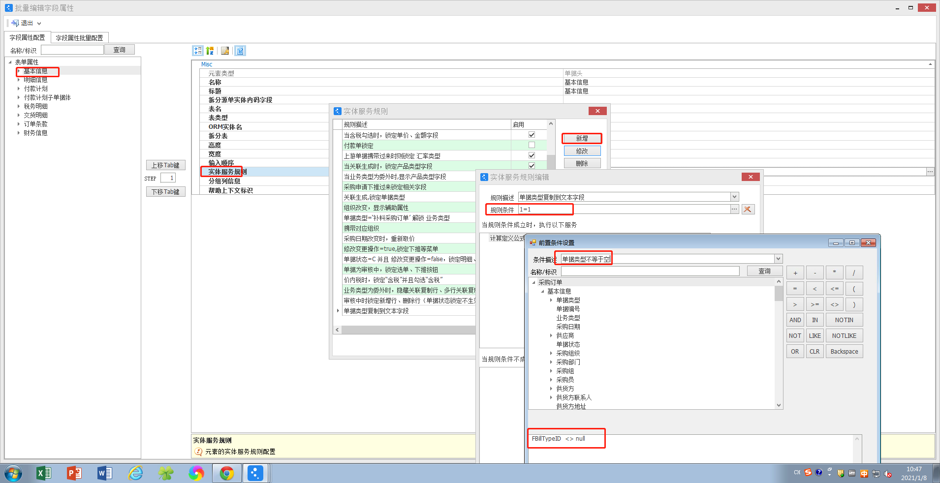The image size is (940, 483).
Task: Click the ellipsis button on 实体服务规则 row
Action: pyautogui.click(x=930, y=172)
